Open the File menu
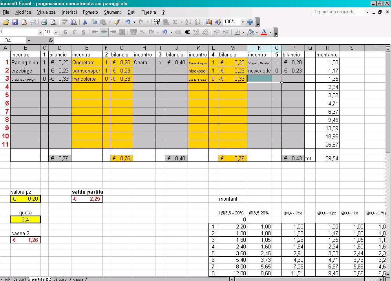The height and width of the screenshot is (281, 391). point(6,12)
